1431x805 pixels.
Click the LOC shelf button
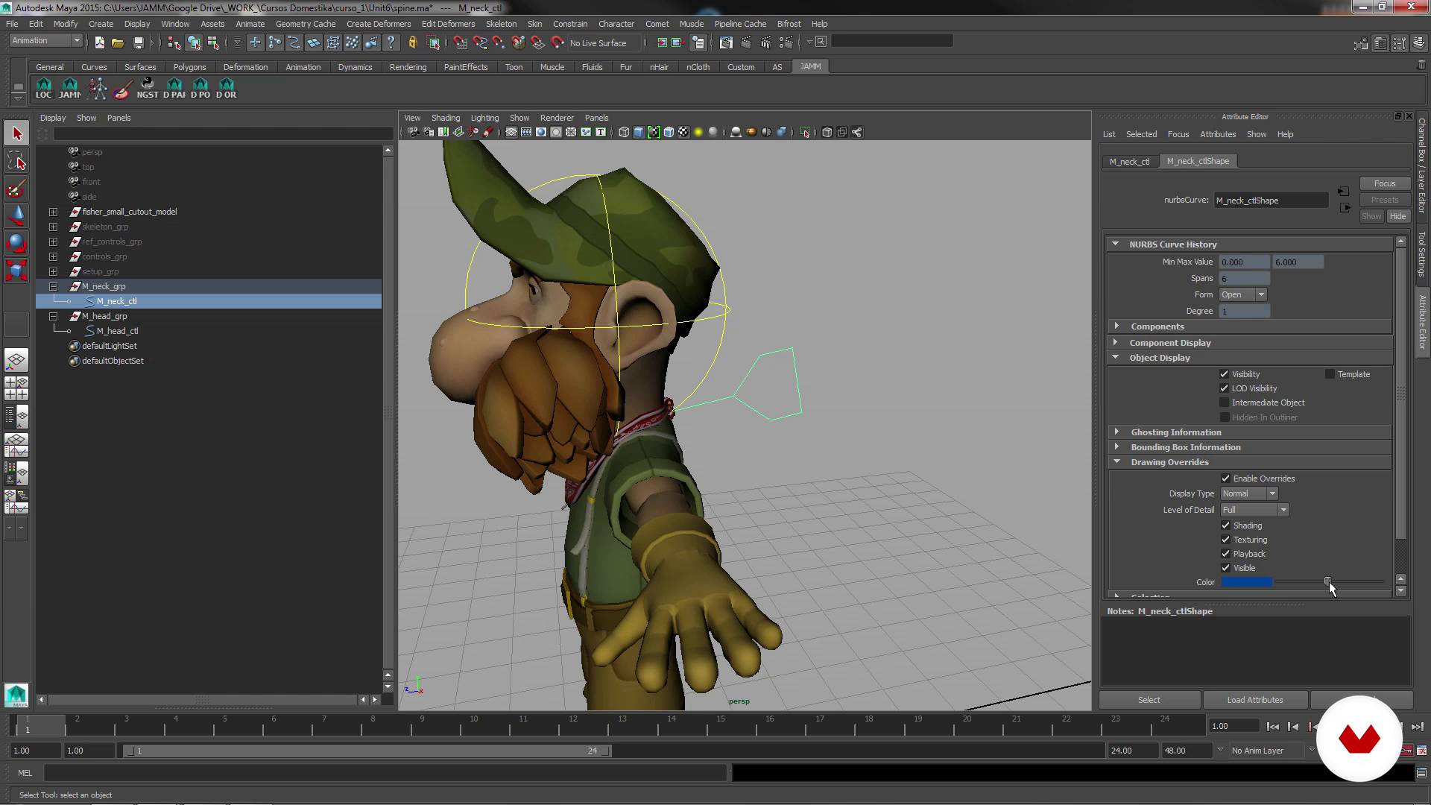pos(44,88)
